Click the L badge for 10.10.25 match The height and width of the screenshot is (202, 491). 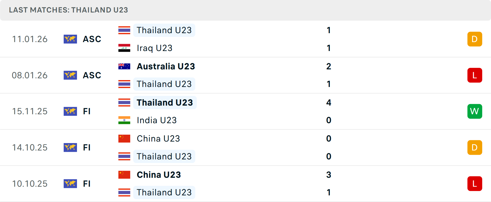[x=475, y=184]
